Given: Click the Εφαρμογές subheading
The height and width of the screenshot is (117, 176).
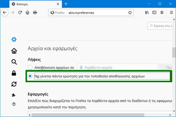Looking at the screenshot, I should point(38,94).
